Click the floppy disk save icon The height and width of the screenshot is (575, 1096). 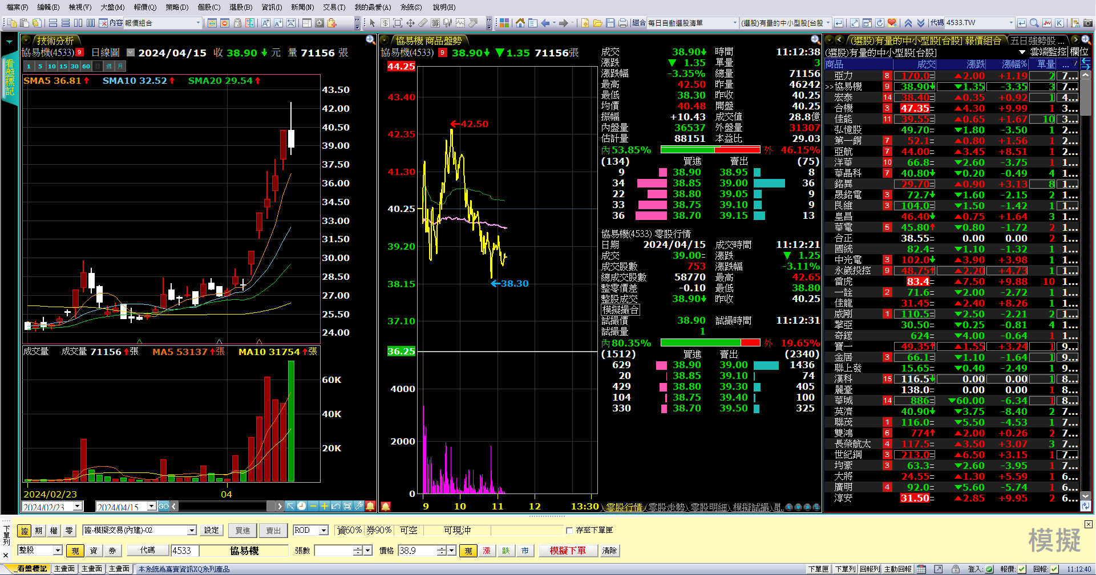pyautogui.click(x=610, y=23)
